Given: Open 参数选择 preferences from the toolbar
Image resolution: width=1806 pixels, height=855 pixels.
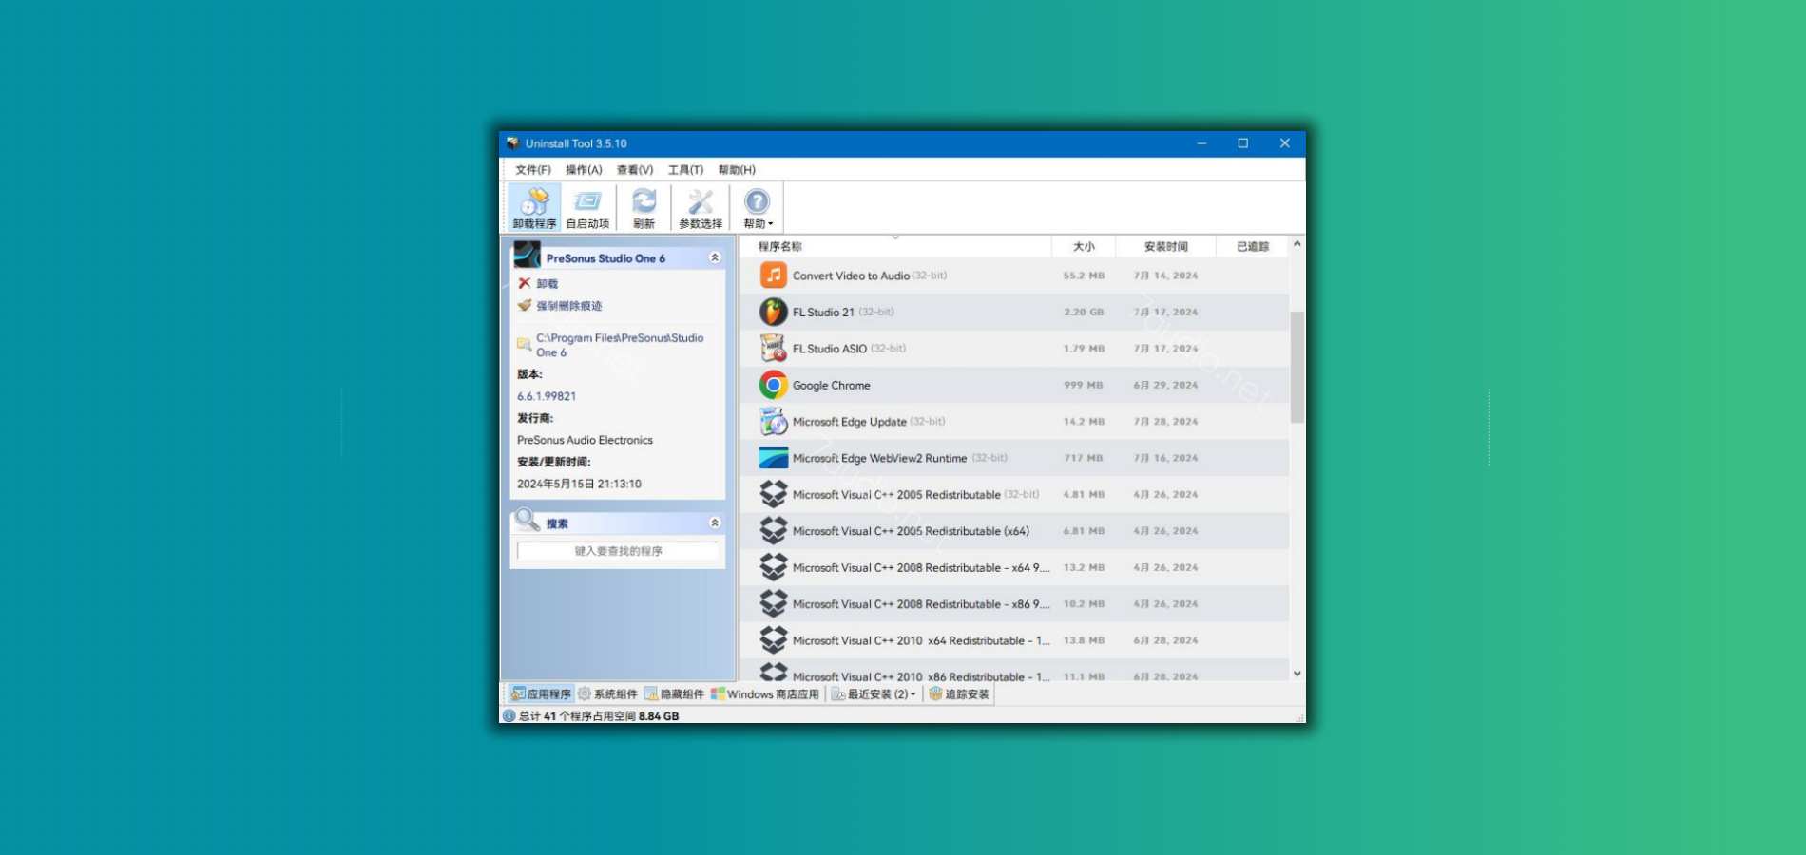Looking at the screenshot, I should (x=701, y=208).
